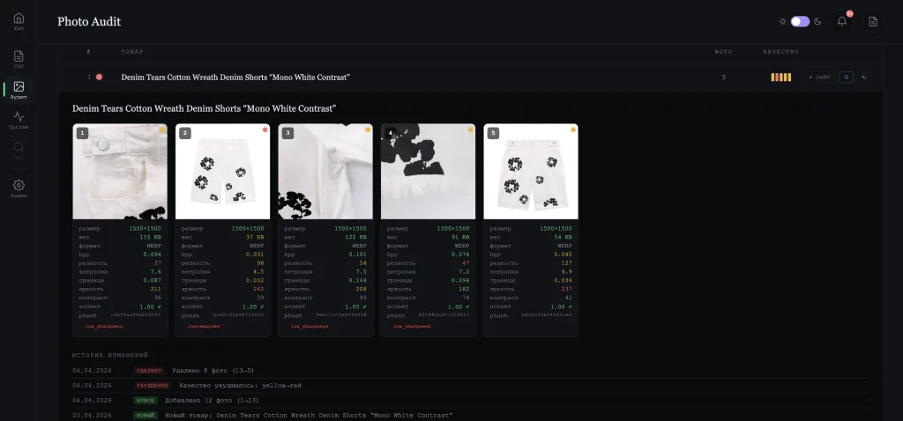
Task: Click the ФОТО column header
Action: click(x=723, y=52)
